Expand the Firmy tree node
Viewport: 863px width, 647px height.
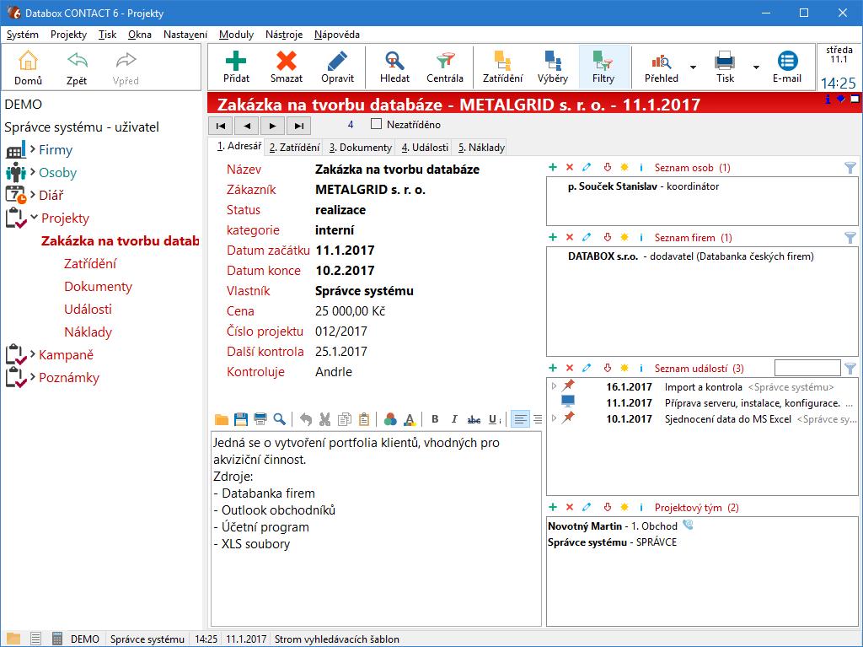[x=34, y=148]
